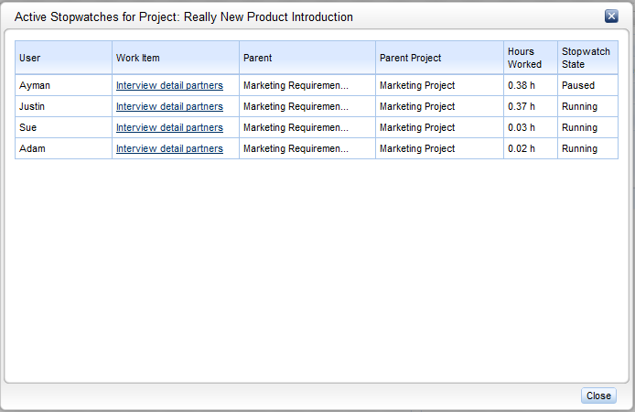Sort by the User column header
Image resolution: width=635 pixels, height=412 pixels.
pyautogui.click(x=63, y=58)
